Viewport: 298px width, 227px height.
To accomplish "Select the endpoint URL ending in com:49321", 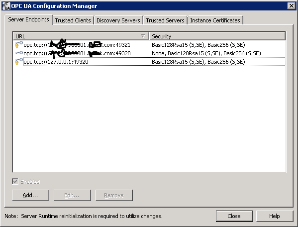I will pos(77,45).
